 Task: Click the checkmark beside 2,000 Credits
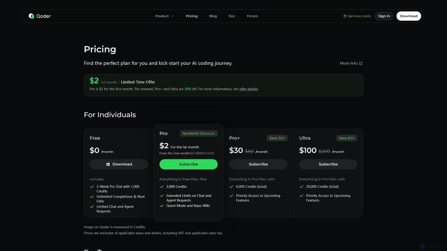click(x=162, y=187)
